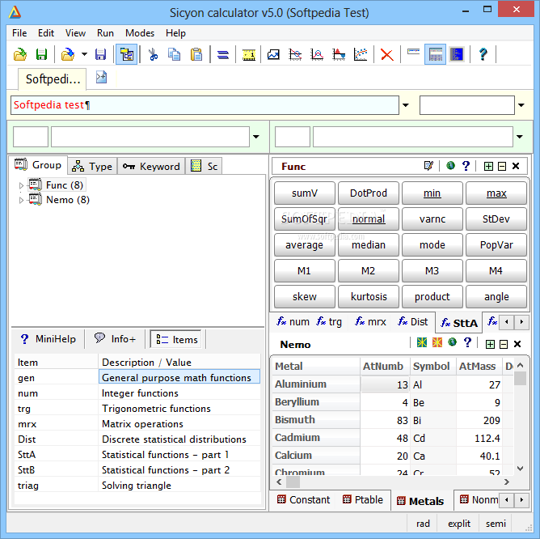Click the new sheet tab icon
Screen dimensions: 540x539
coord(101,78)
